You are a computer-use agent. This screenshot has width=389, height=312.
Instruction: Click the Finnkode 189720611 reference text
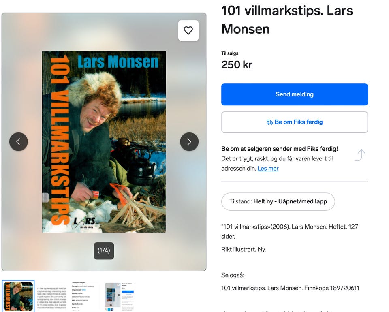332,288
